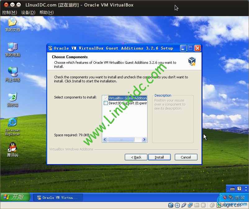Select the 回收站 recycle bin icon

pos(12,100)
